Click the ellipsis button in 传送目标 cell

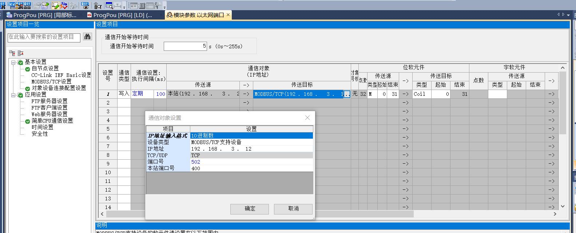click(347, 94)
